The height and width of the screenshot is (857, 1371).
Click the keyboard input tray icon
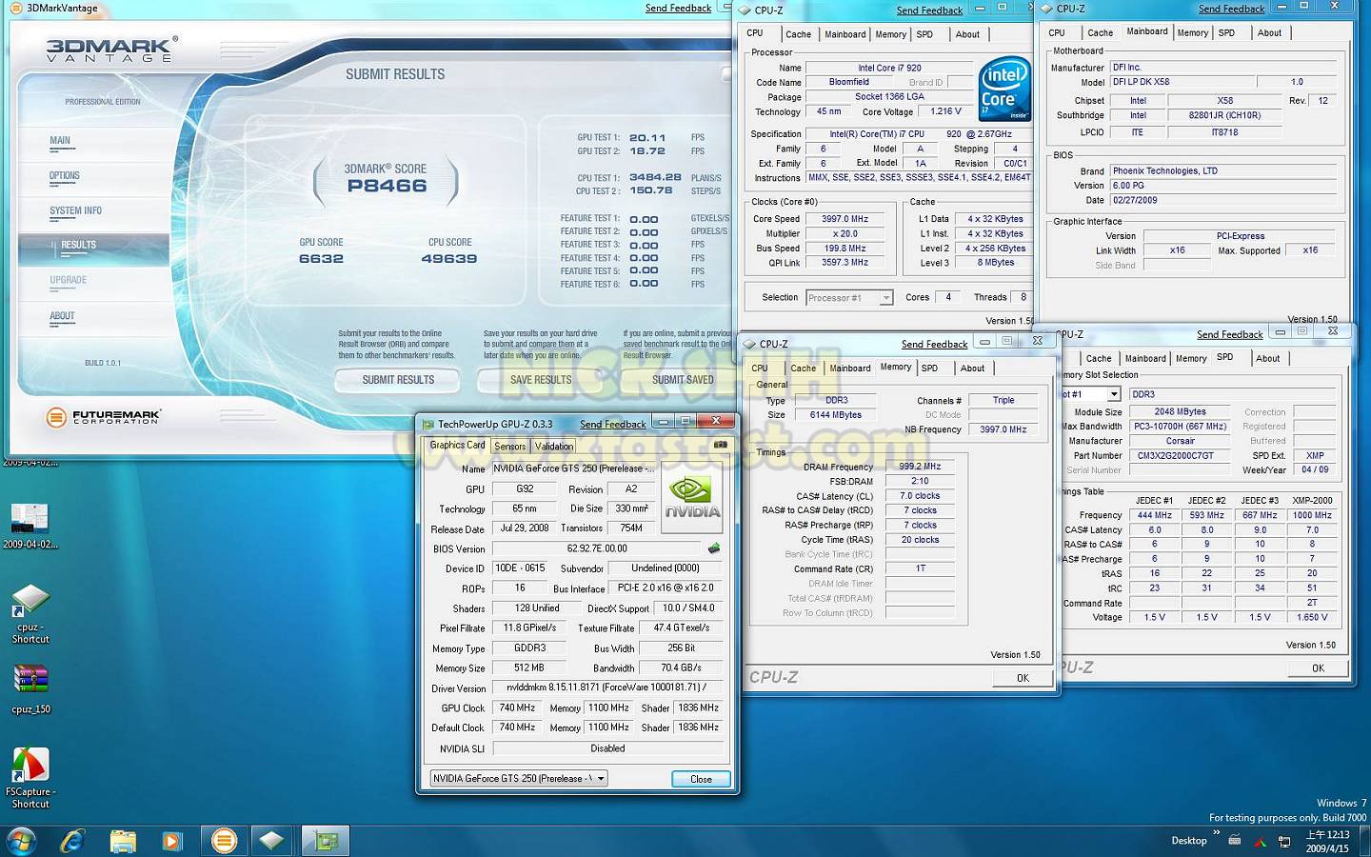click(1235, 841)
